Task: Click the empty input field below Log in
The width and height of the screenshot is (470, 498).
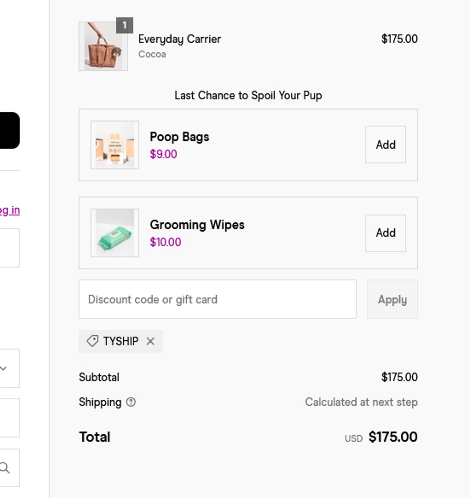Action: (x=9, y=248)
